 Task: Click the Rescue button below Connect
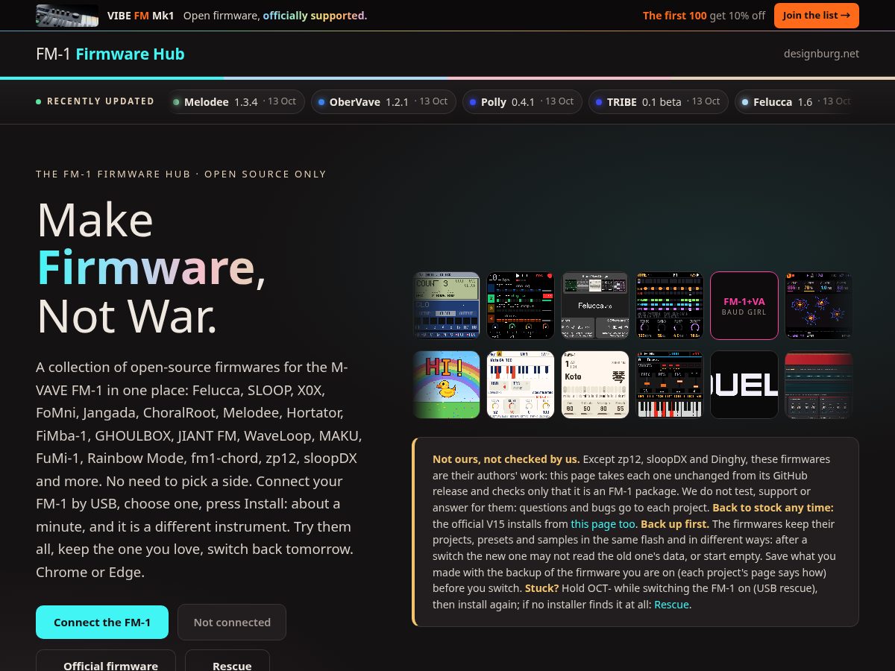pyautogui.click(x=227, y=661)
